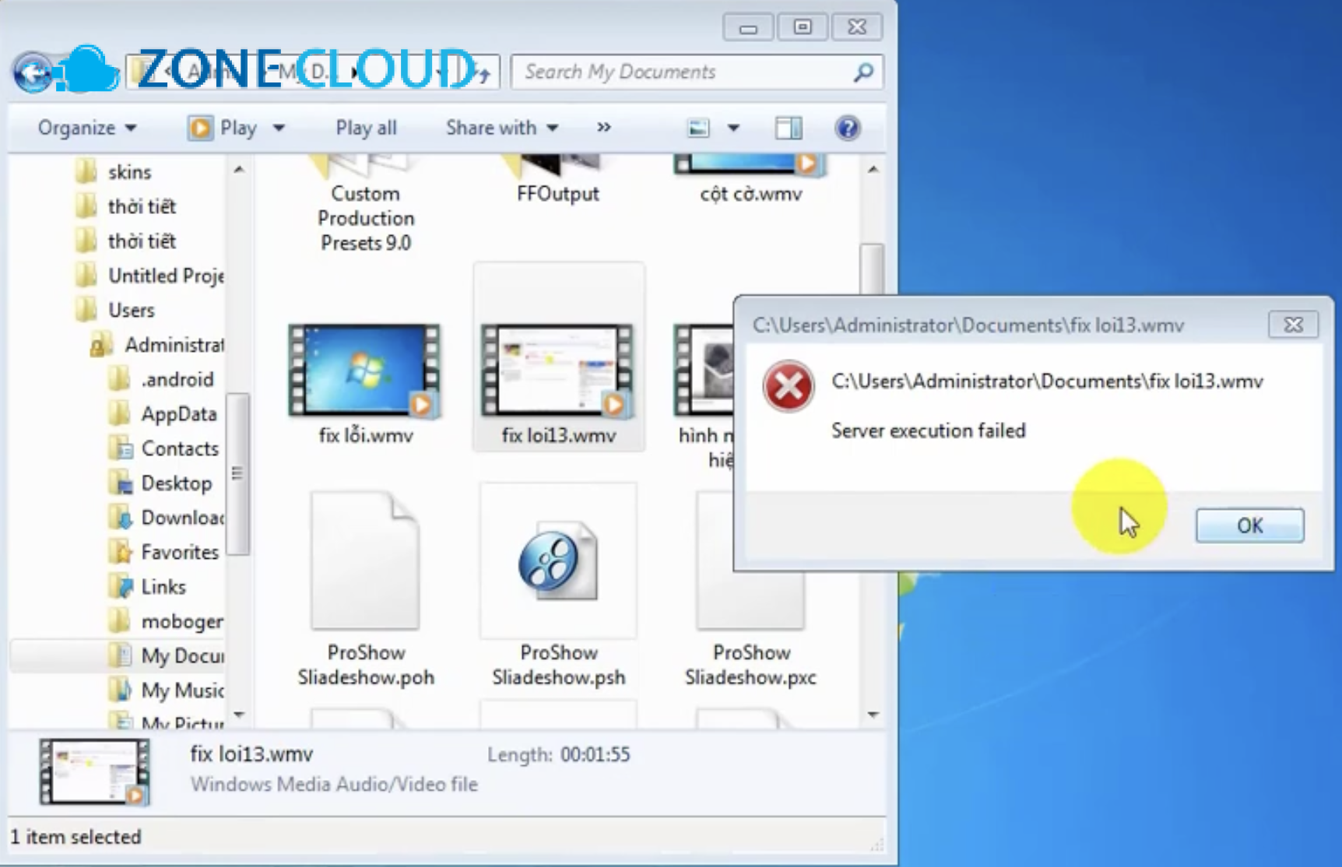The width and height of the screenshot is (1342, 867).
Task: Click the Play button in toolbar
Action: 224,128
